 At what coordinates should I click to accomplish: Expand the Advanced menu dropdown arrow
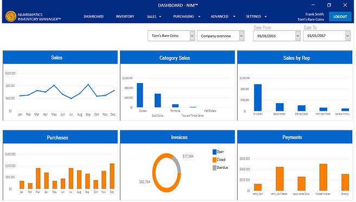pos(234,17)
